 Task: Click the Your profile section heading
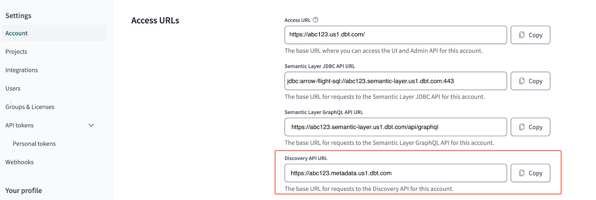point(23,191)
